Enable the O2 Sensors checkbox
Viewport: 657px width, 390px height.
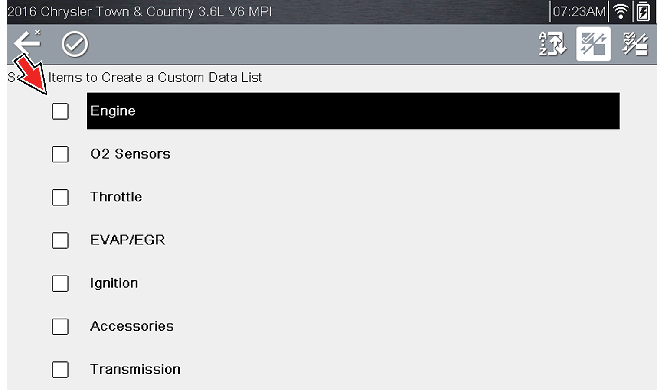click(60, 154)
